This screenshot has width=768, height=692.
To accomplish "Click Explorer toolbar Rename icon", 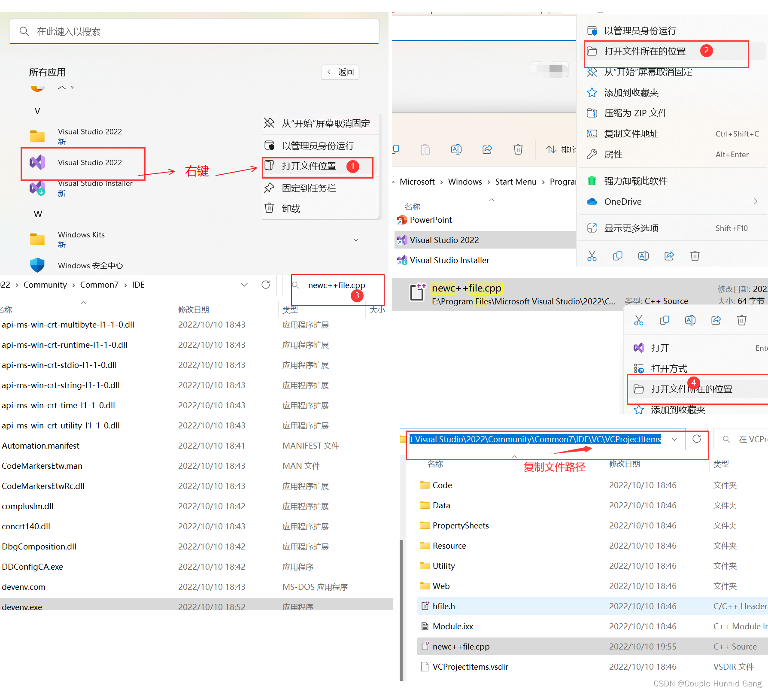I will click(456, 149).
